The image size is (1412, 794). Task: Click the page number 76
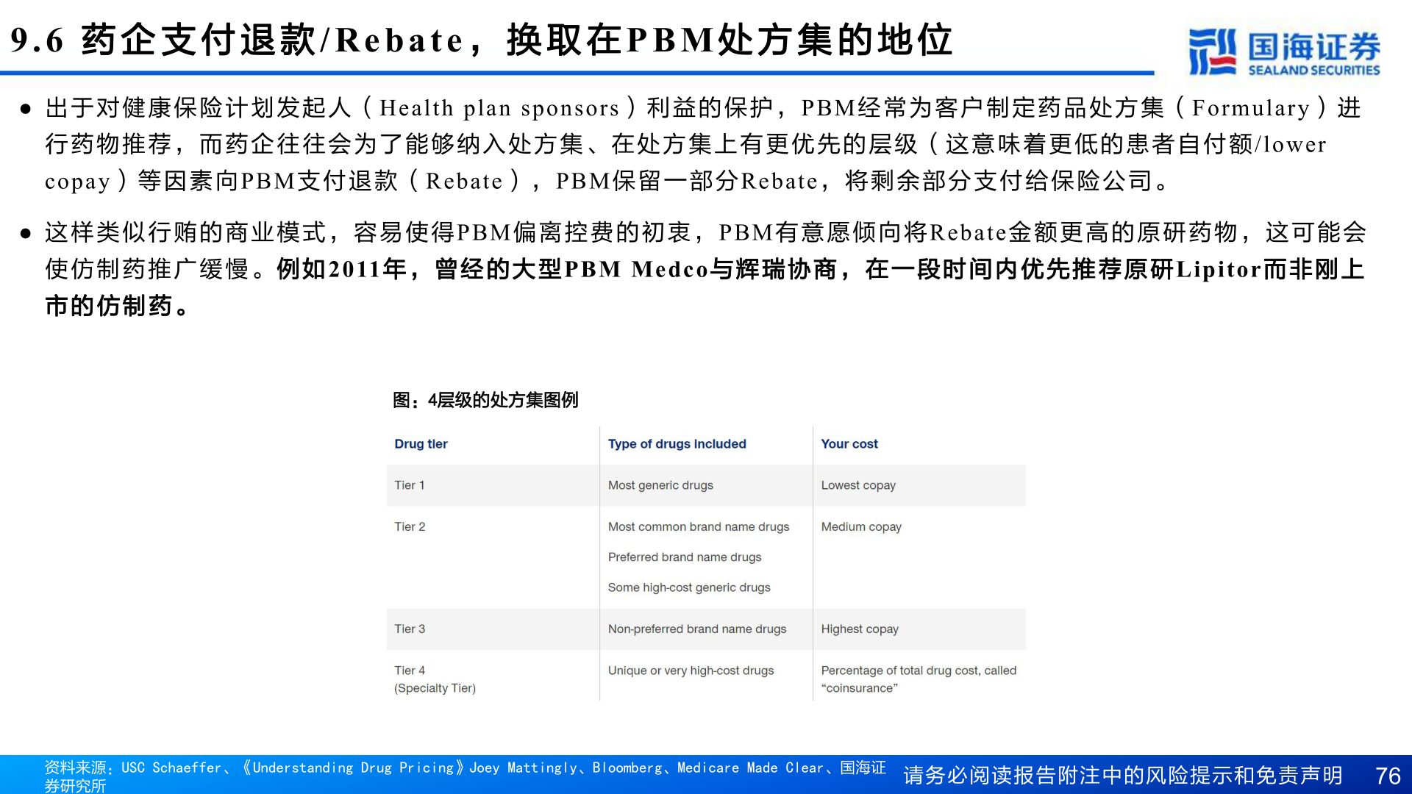pos(1388,776)
